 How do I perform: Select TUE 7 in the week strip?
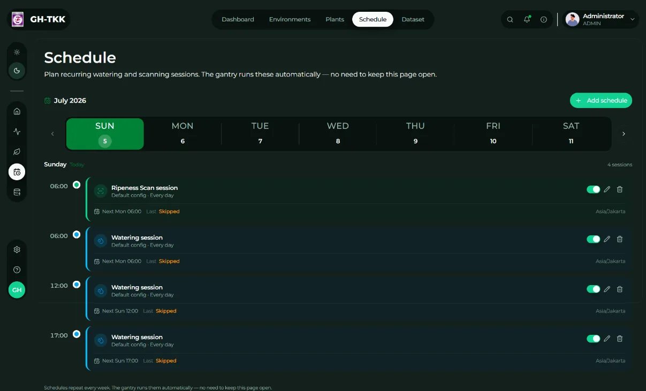[260, 134]
